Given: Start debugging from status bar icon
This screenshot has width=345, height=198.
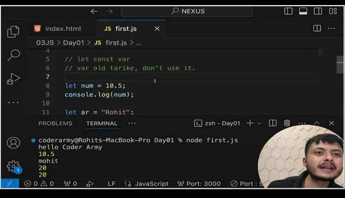Looking at the screenshot, I should [x=90, y=184].
